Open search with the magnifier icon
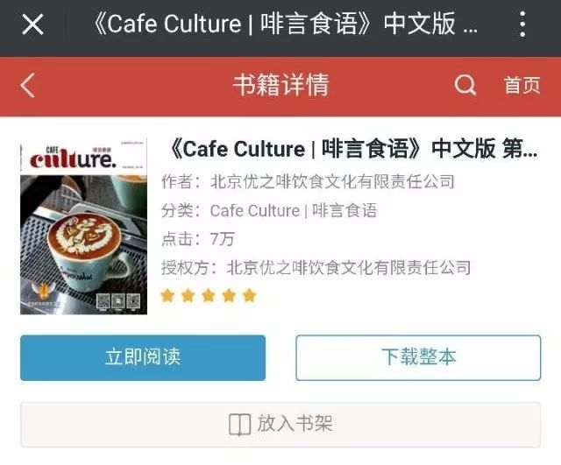This screenshot has height=465, width=561. coord(465,85)
